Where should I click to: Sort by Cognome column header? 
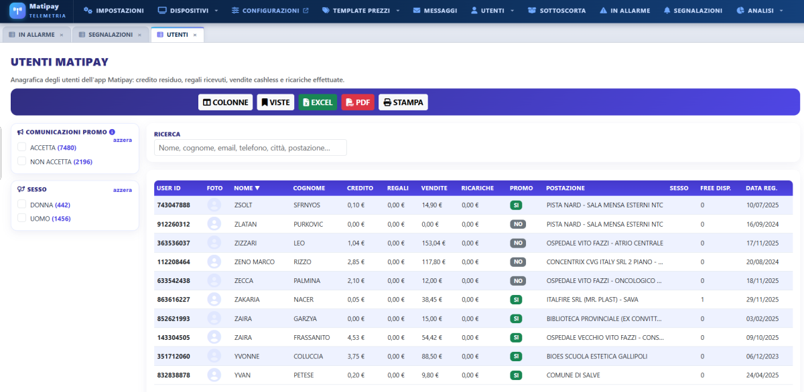pos(309,188)
